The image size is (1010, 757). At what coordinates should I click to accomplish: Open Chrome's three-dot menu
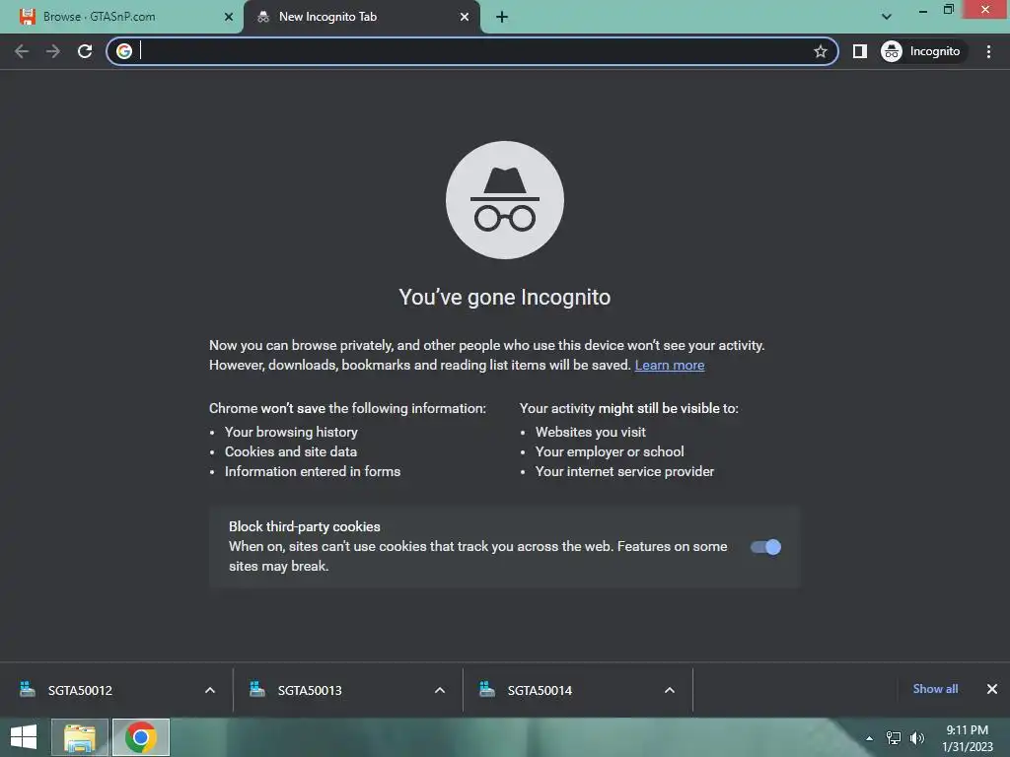click(988, 51)
